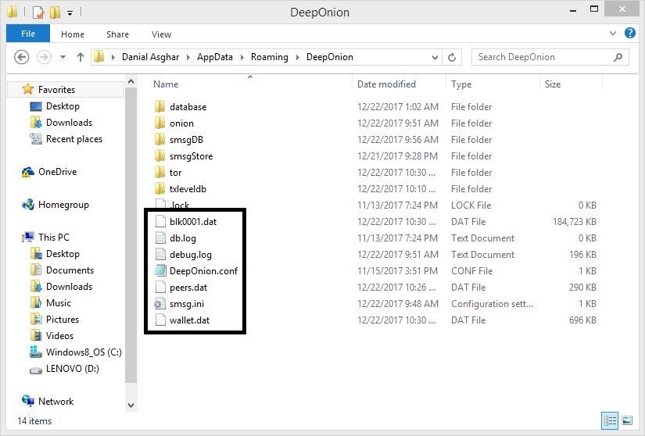
Task: Open Customize Quick Access Toolbar dropdown
Action: 70,13
